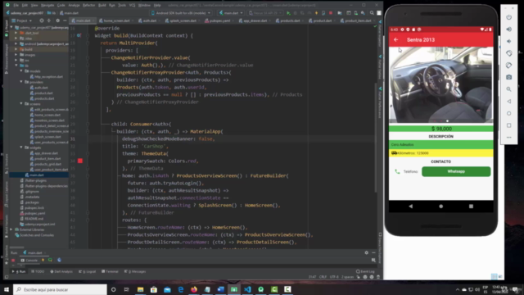Click emulator zoom magnifier icon
Image resolution: width=524 pixels, height=295 pixels.
[508, 89]
